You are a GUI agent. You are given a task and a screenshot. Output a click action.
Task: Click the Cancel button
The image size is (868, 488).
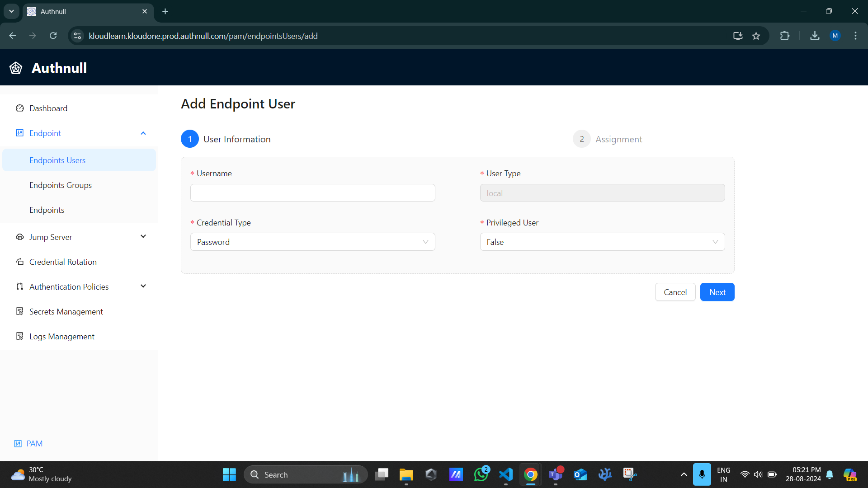[675, 292]
